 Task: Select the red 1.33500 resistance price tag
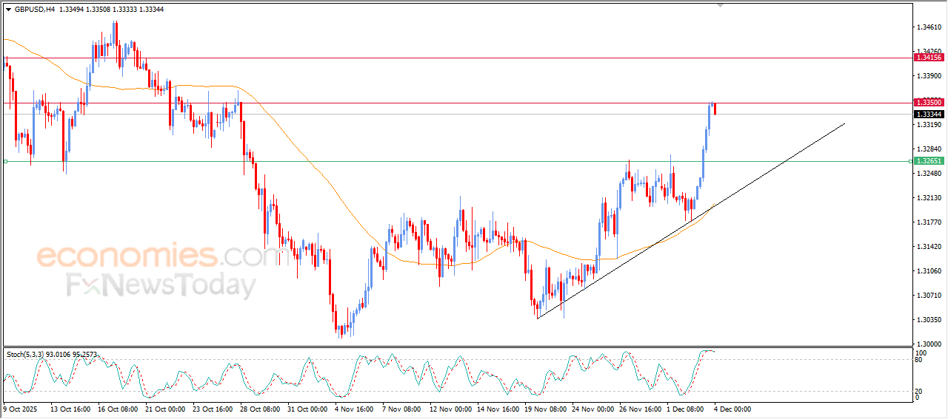(x=928, y=103)
